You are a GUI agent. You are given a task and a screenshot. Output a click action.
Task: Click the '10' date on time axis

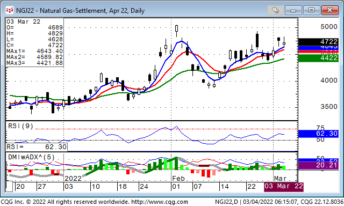96,187
